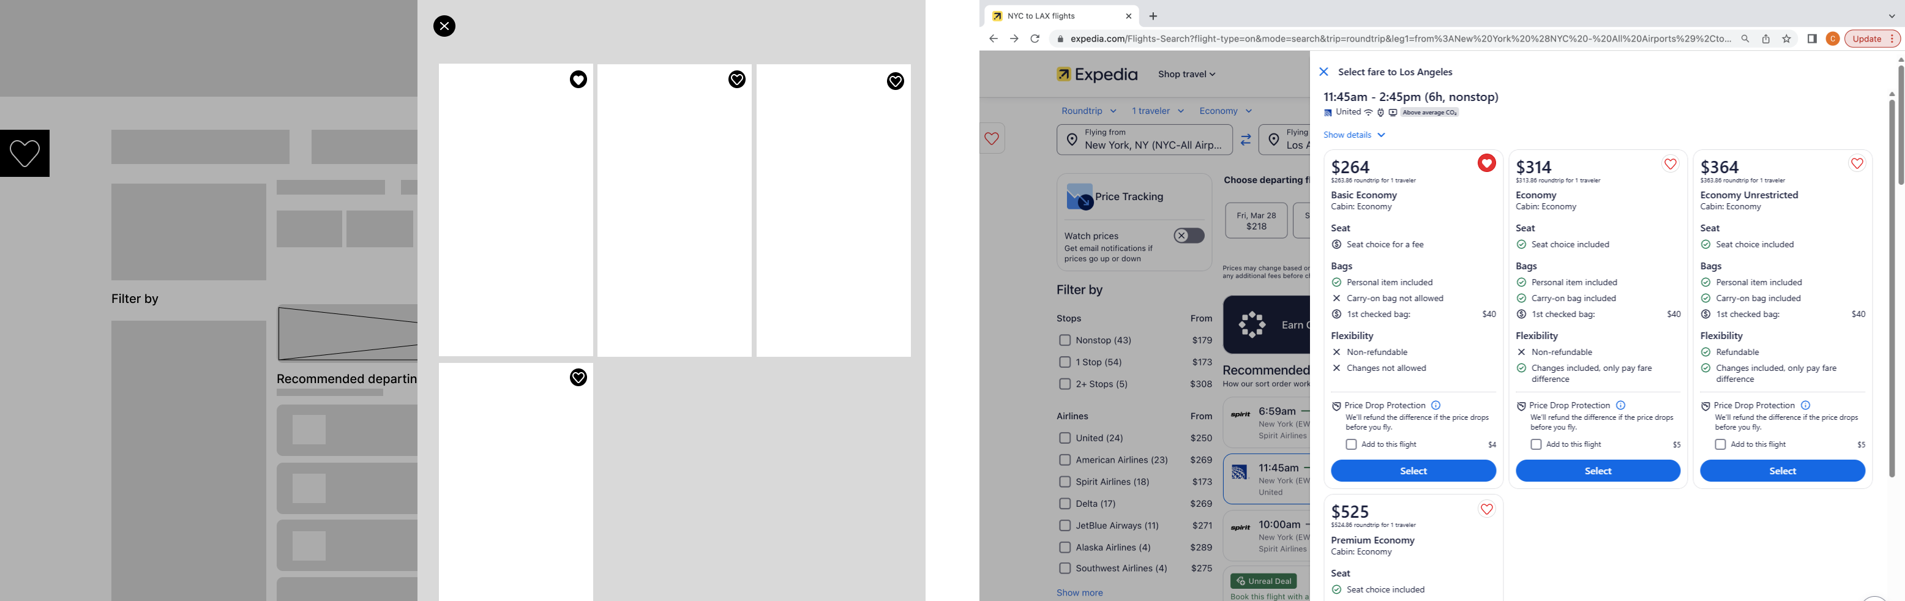
Task: Close the wireframe overlay with the black X
Action: coord(444,26)
